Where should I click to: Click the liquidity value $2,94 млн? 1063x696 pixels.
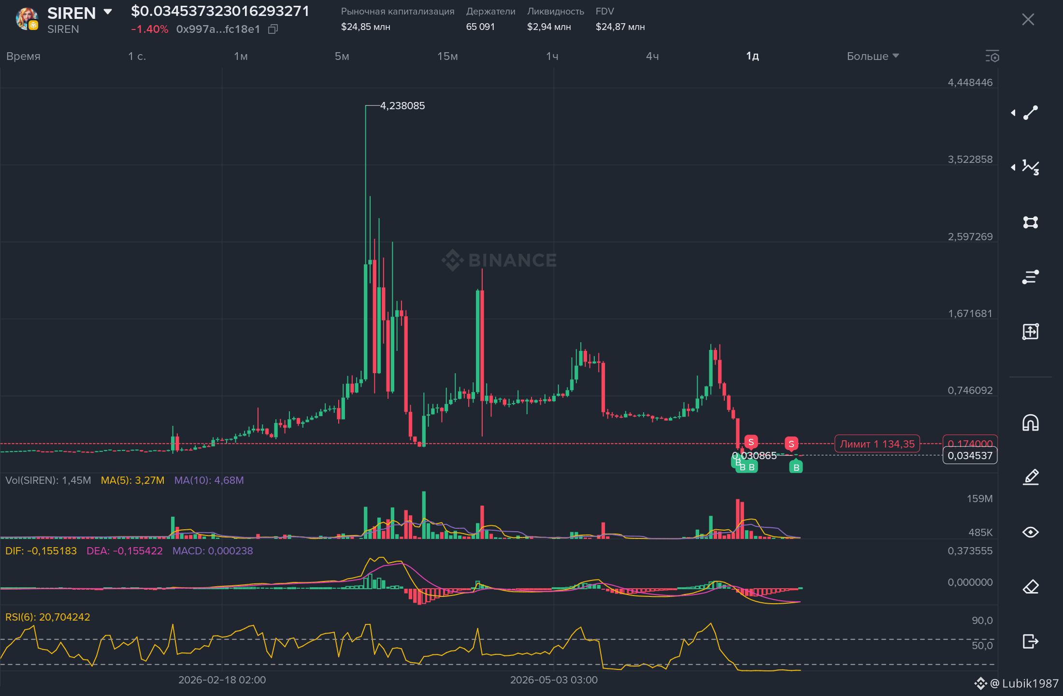coord(549,27)
